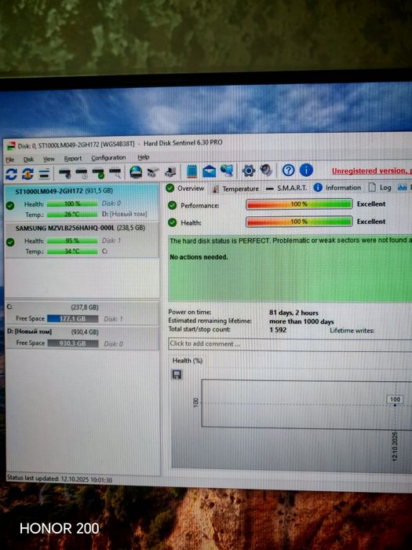
Task: Open the Report menu
Action: tap(72, 159)
